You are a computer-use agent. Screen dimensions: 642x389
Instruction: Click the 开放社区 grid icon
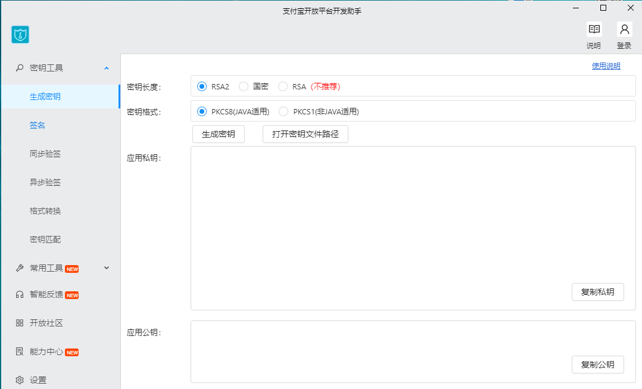tap(19, 323)
